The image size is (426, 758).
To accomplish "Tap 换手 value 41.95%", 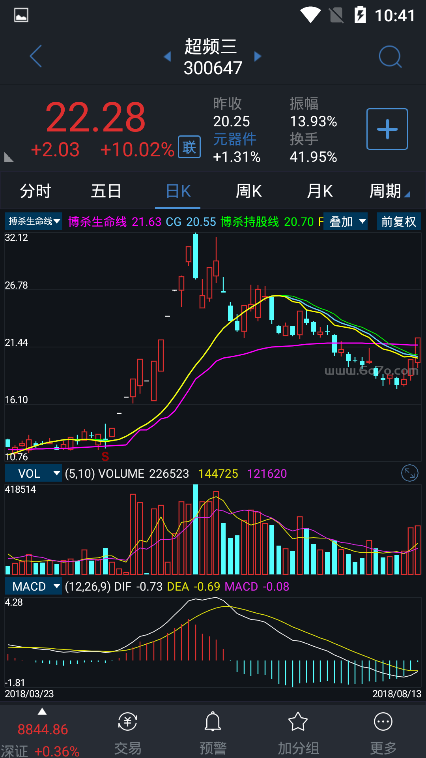I will click(313, 157).
